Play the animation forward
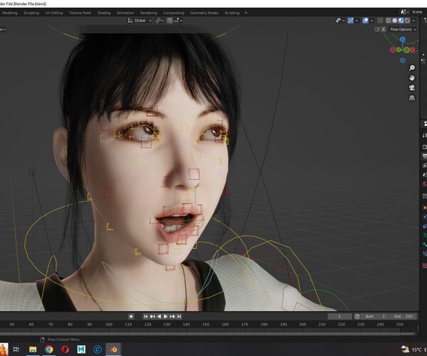 click(166, 317)
